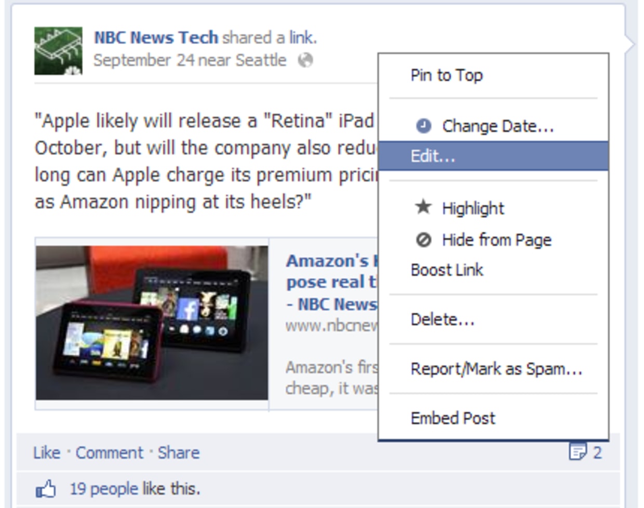Viewport: 644px width, 508px height.
Task: Click the star icon beside Highlight
Action: (423, 208)
